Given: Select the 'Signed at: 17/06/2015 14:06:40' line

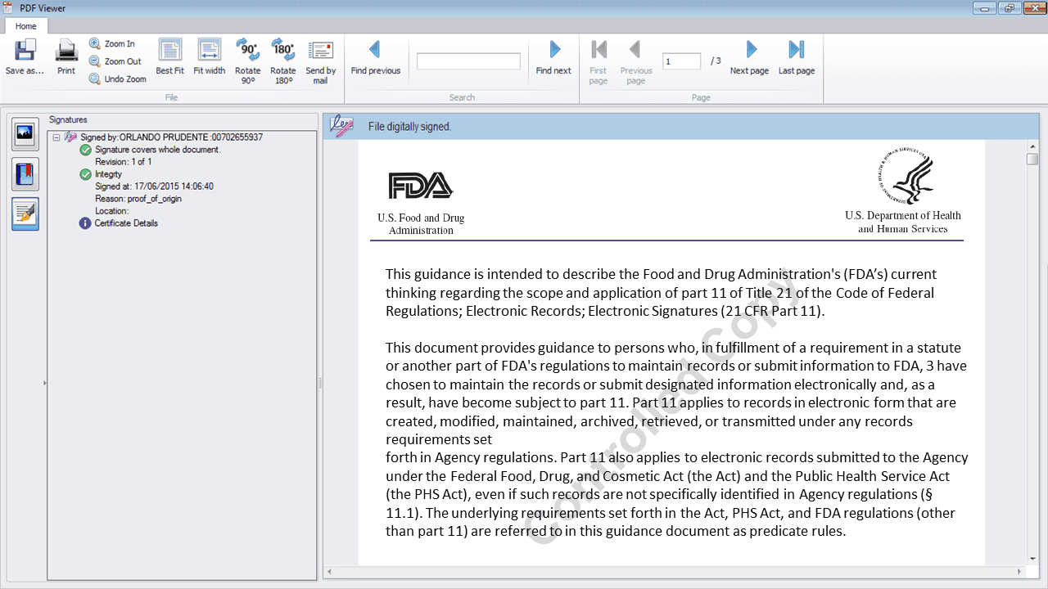Looking at the screenshot, I should [154, 187].
